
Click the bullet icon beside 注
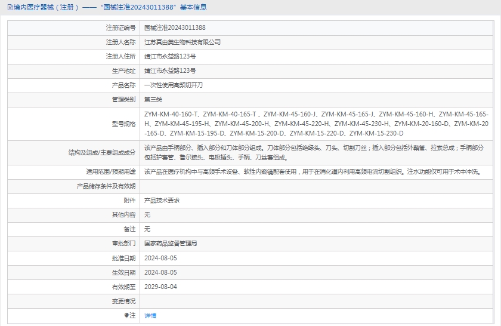tap(126, 315)
